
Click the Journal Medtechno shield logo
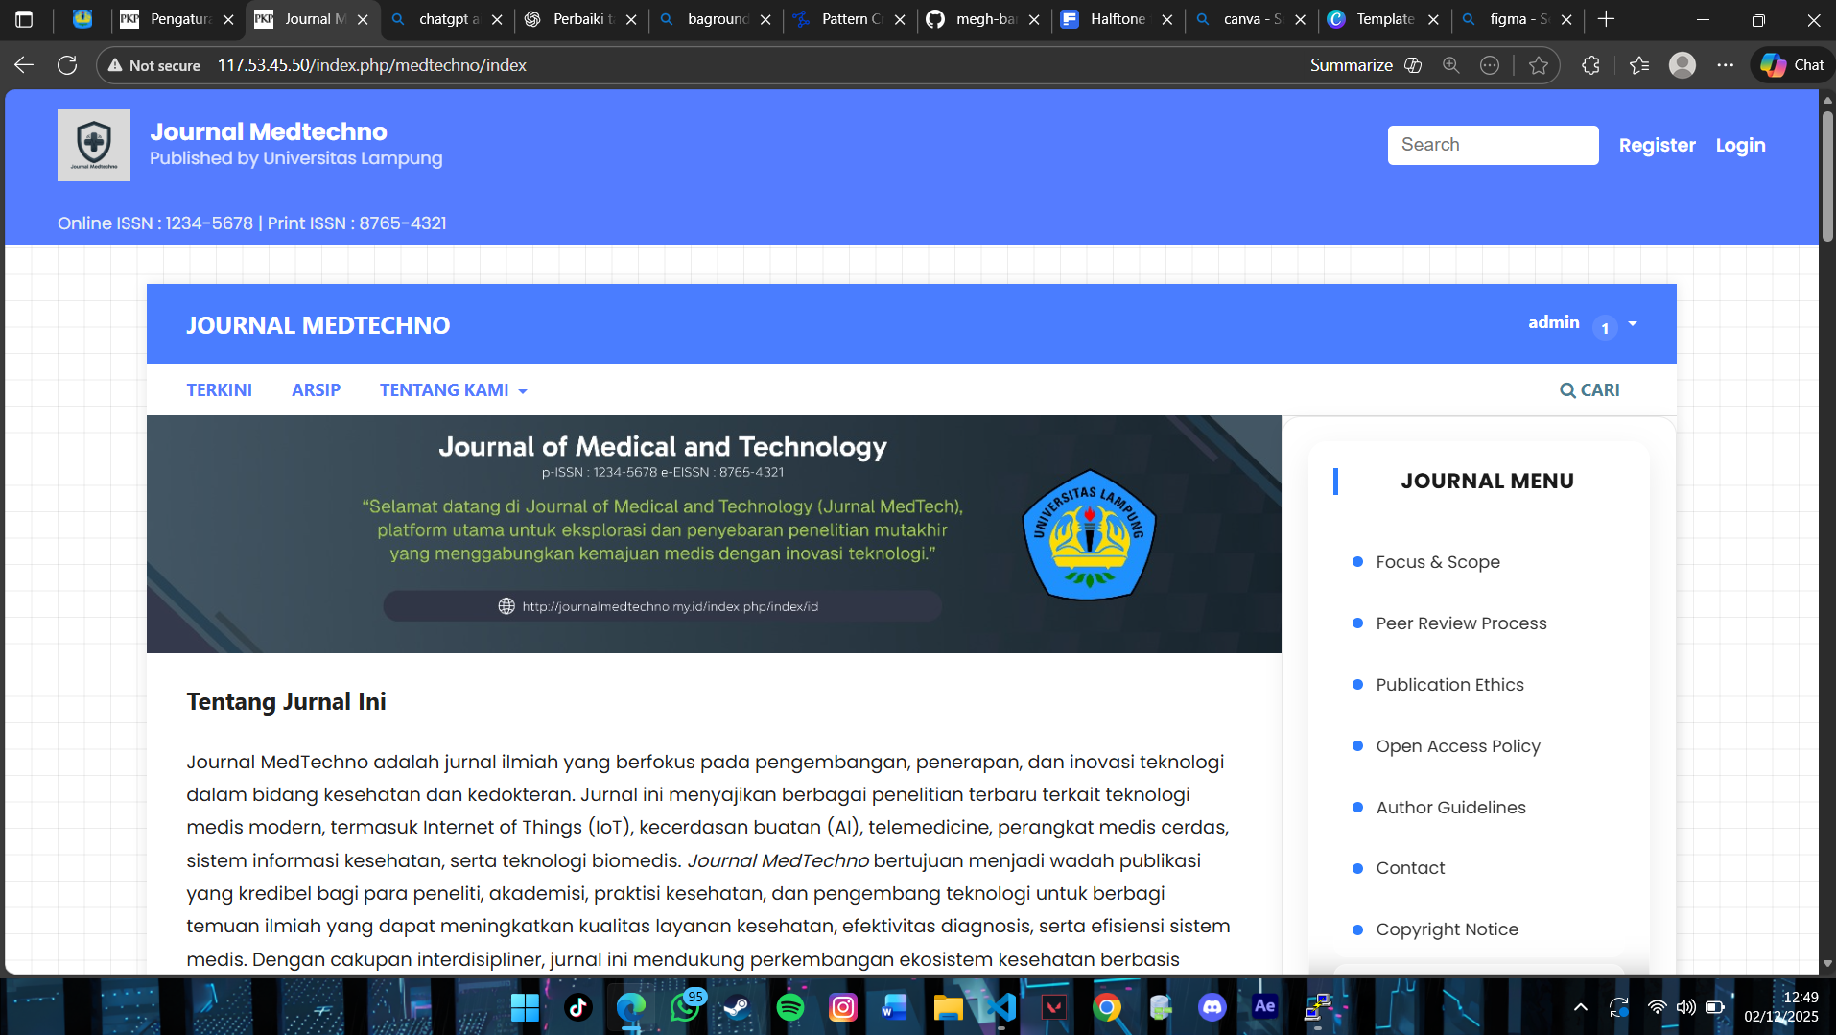click(94, 145)
